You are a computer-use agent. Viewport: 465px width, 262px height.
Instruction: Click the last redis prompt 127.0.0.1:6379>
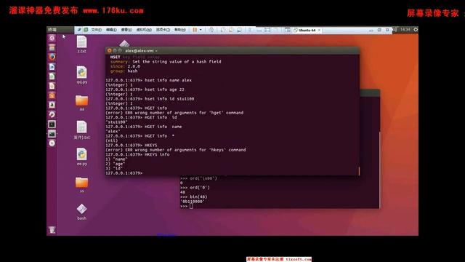point(124,173)
